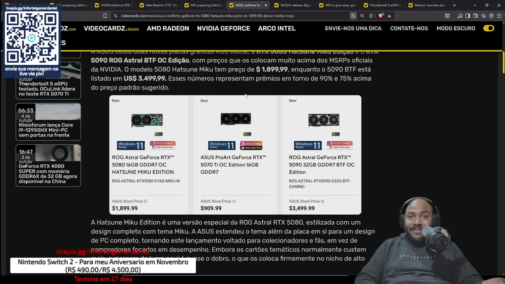The height and width of the screenshot is (284, 505).
Task: Click info icon beside $909.99 store price
Action: 234,201
